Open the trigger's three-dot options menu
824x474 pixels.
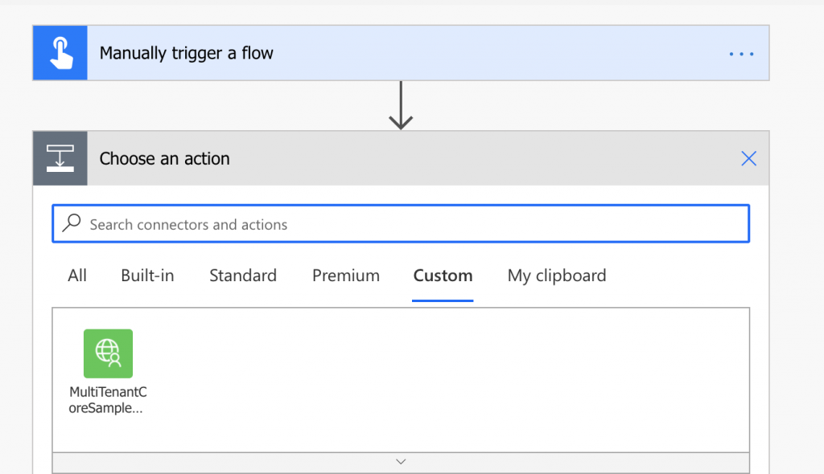pos(741,54)
